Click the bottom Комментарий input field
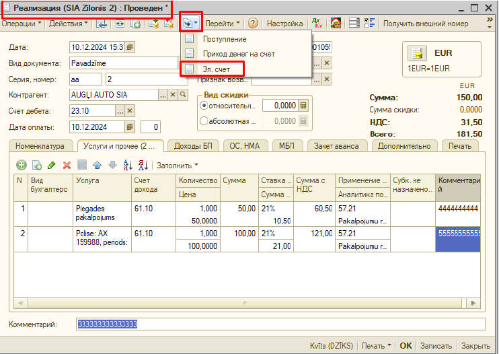This screenshot has width=499, height=354. pos(280,324)
